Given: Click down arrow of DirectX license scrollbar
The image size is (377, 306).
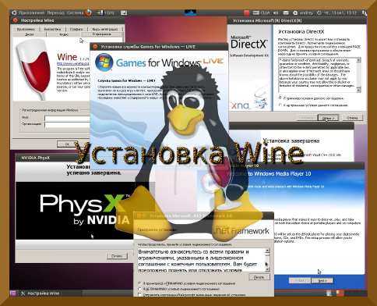Looking at the screenshot, I should (358, 90).
